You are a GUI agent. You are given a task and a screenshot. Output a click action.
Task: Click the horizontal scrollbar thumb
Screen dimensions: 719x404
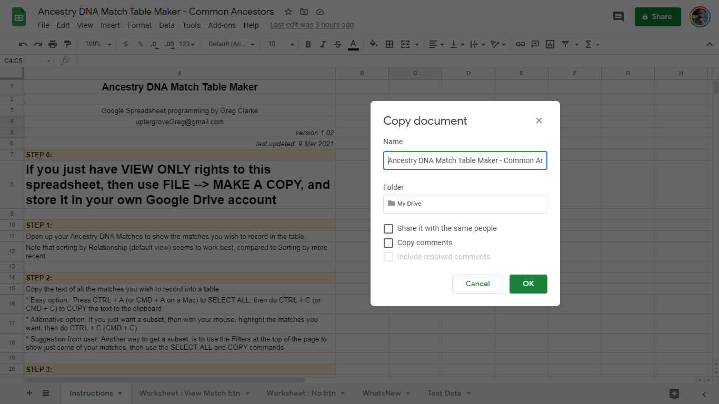tap(165, 380)
